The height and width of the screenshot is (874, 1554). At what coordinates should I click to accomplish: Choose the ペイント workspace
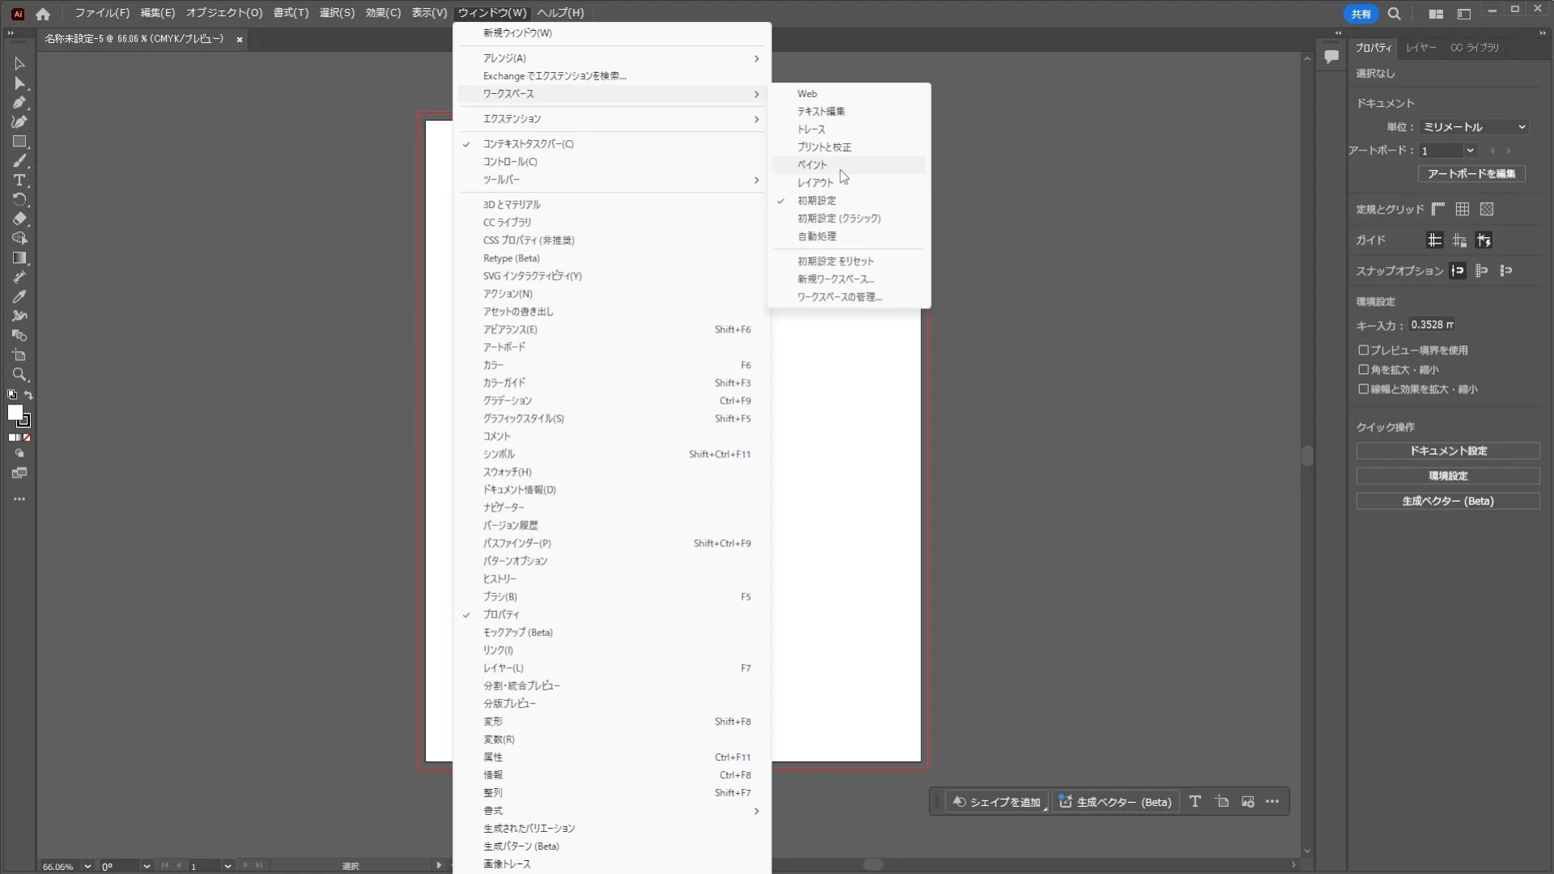[848, 165]
